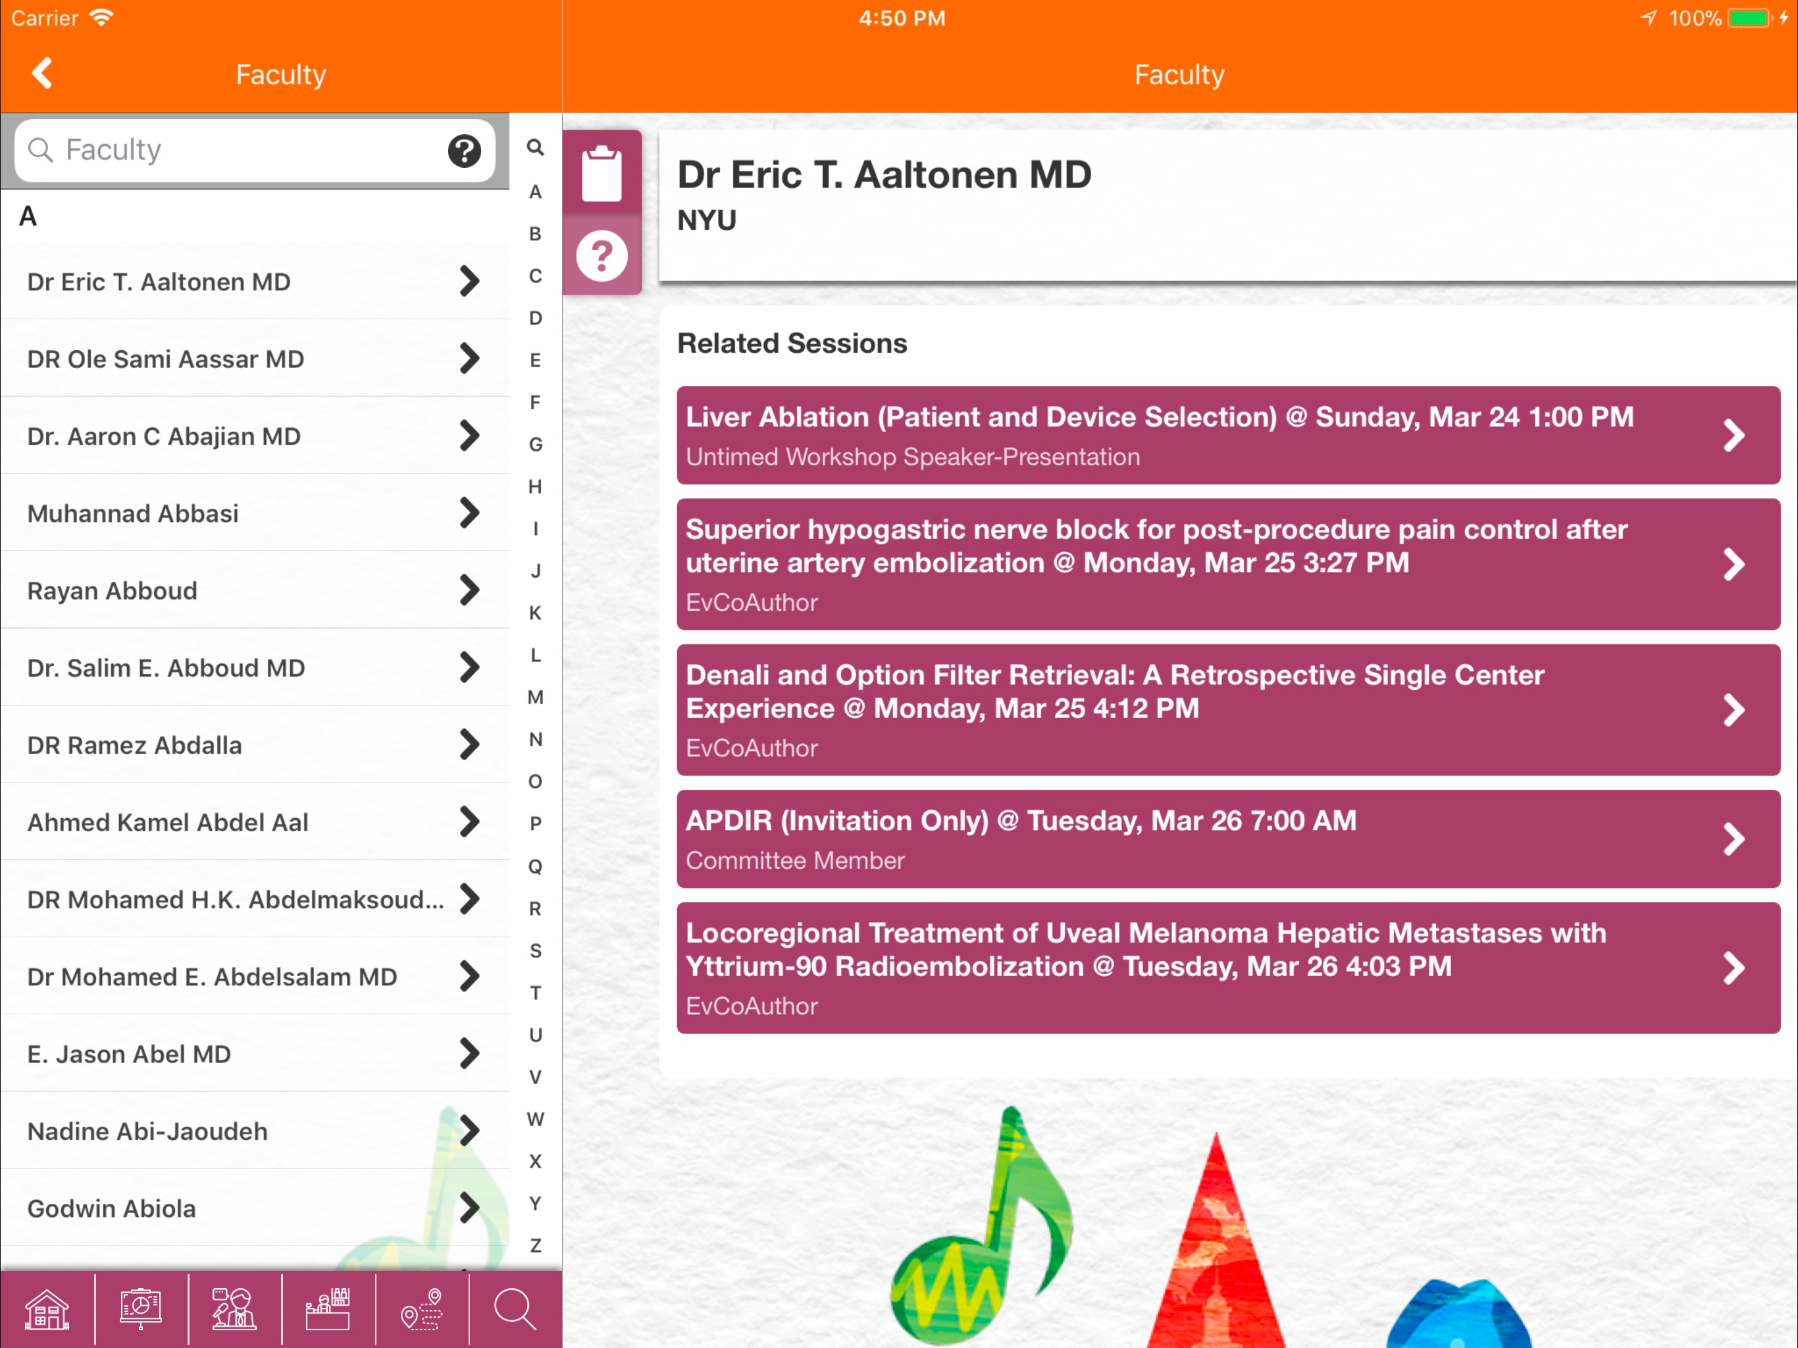Open chevron for Ahmed Kamel Abdel Aal
The image size is (1798, 1348).
coord(469,822)
